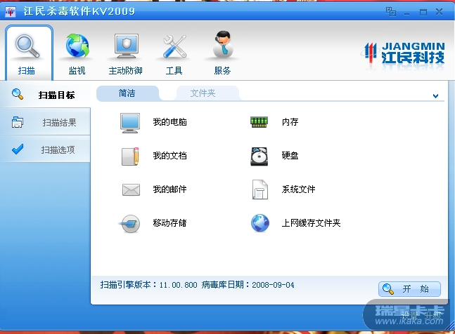Select the 扫描目标 sidebar item

[45, 95]
